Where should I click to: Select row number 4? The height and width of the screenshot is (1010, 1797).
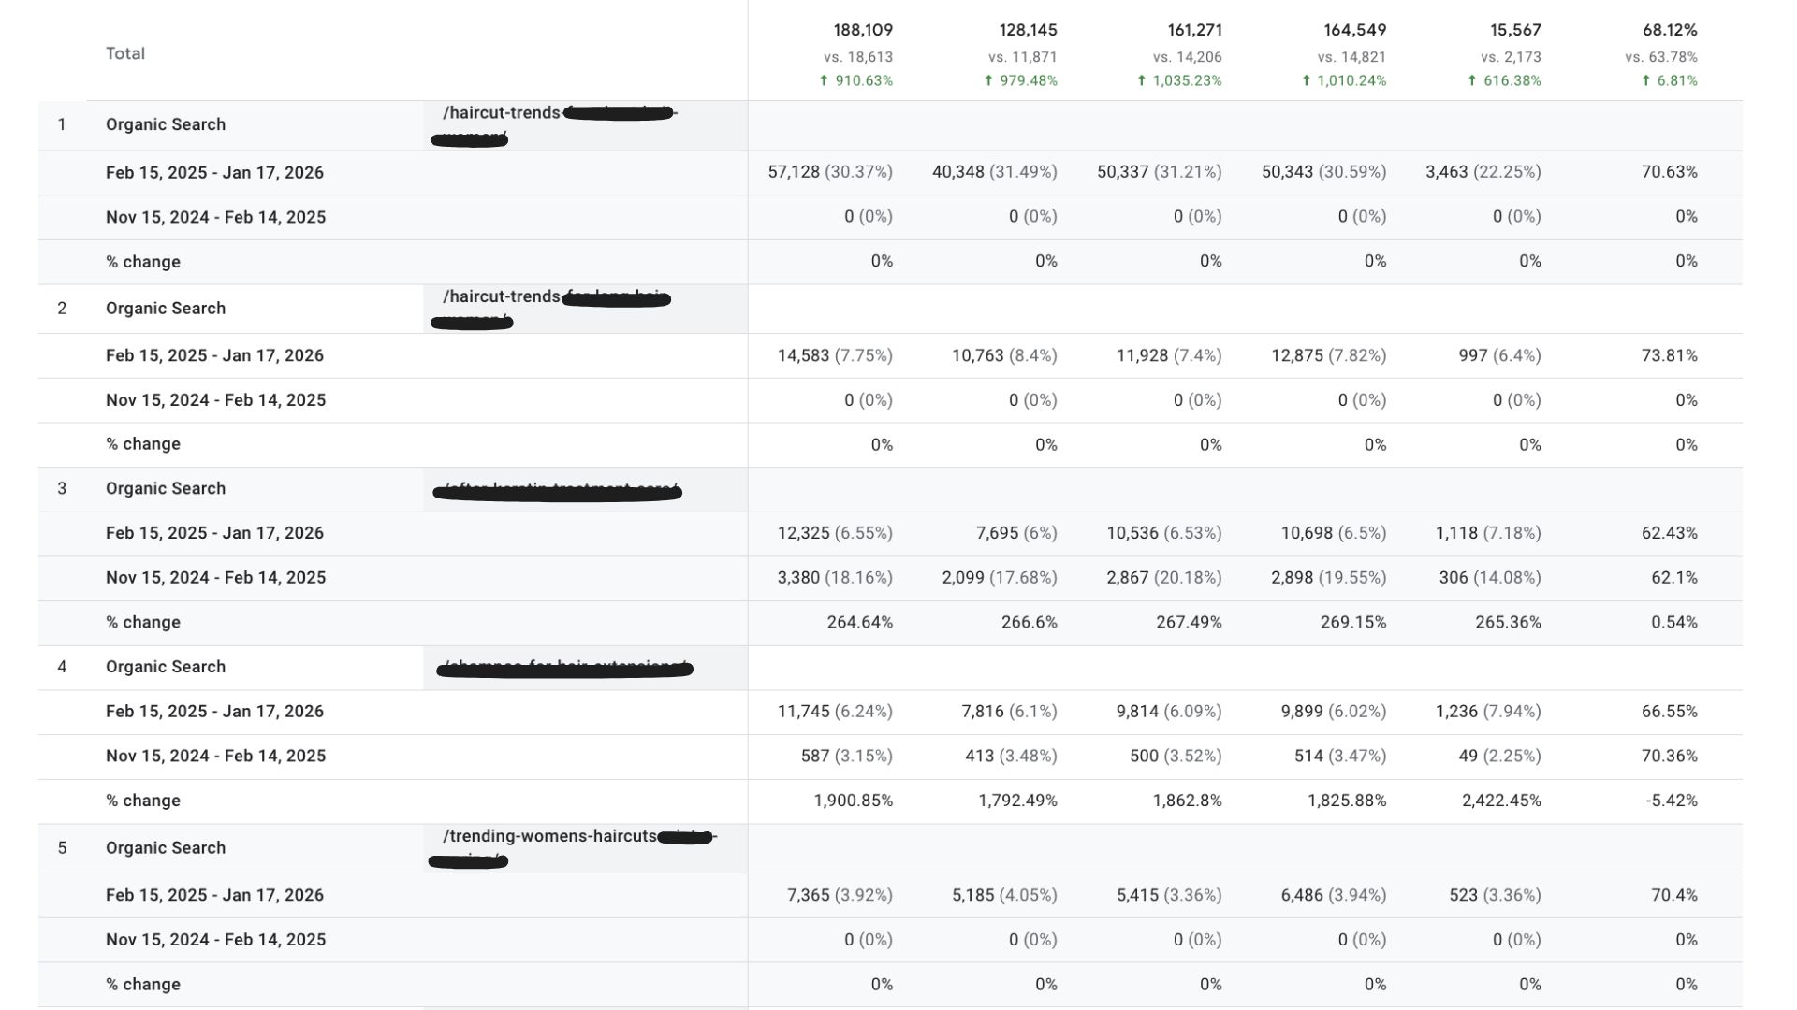(62, 667)
